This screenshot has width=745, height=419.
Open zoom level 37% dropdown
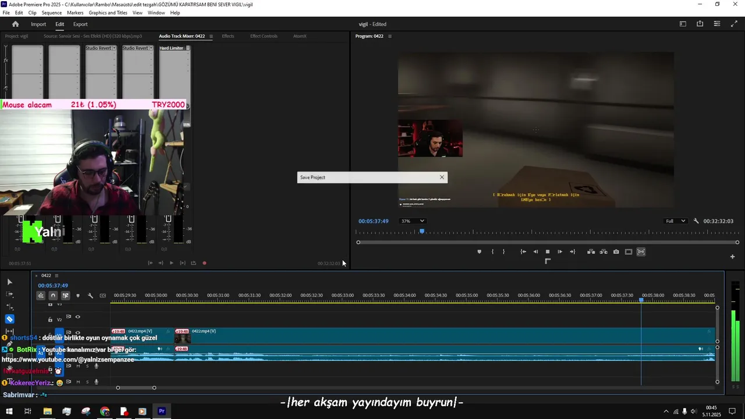412,221
